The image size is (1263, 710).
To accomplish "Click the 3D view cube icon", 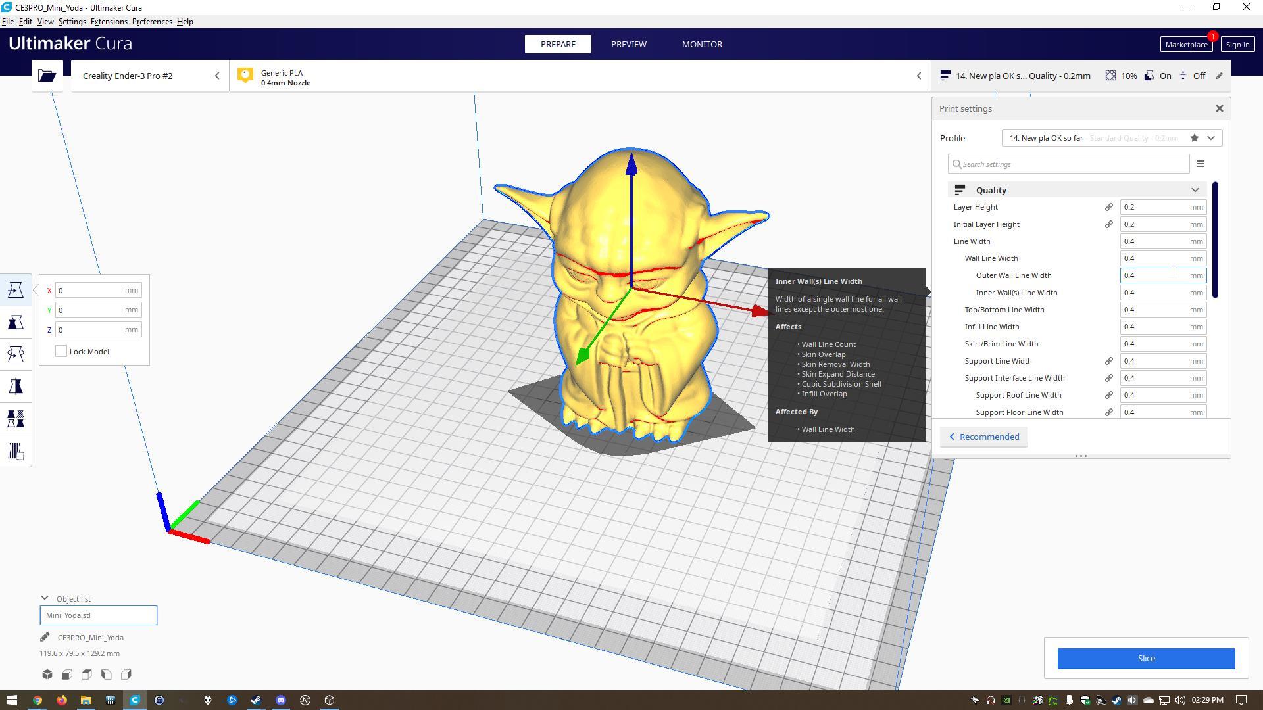I will click(47, 674).
